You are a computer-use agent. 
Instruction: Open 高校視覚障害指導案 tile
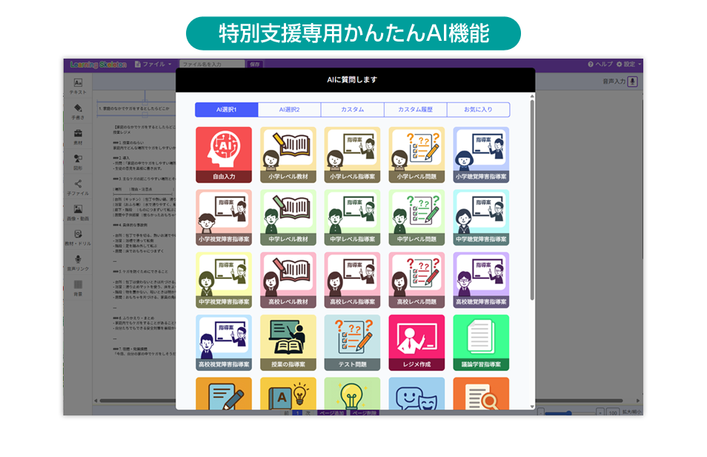coord(223,342)
